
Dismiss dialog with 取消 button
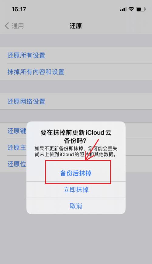pyautogui.click(x=76, y=206)
